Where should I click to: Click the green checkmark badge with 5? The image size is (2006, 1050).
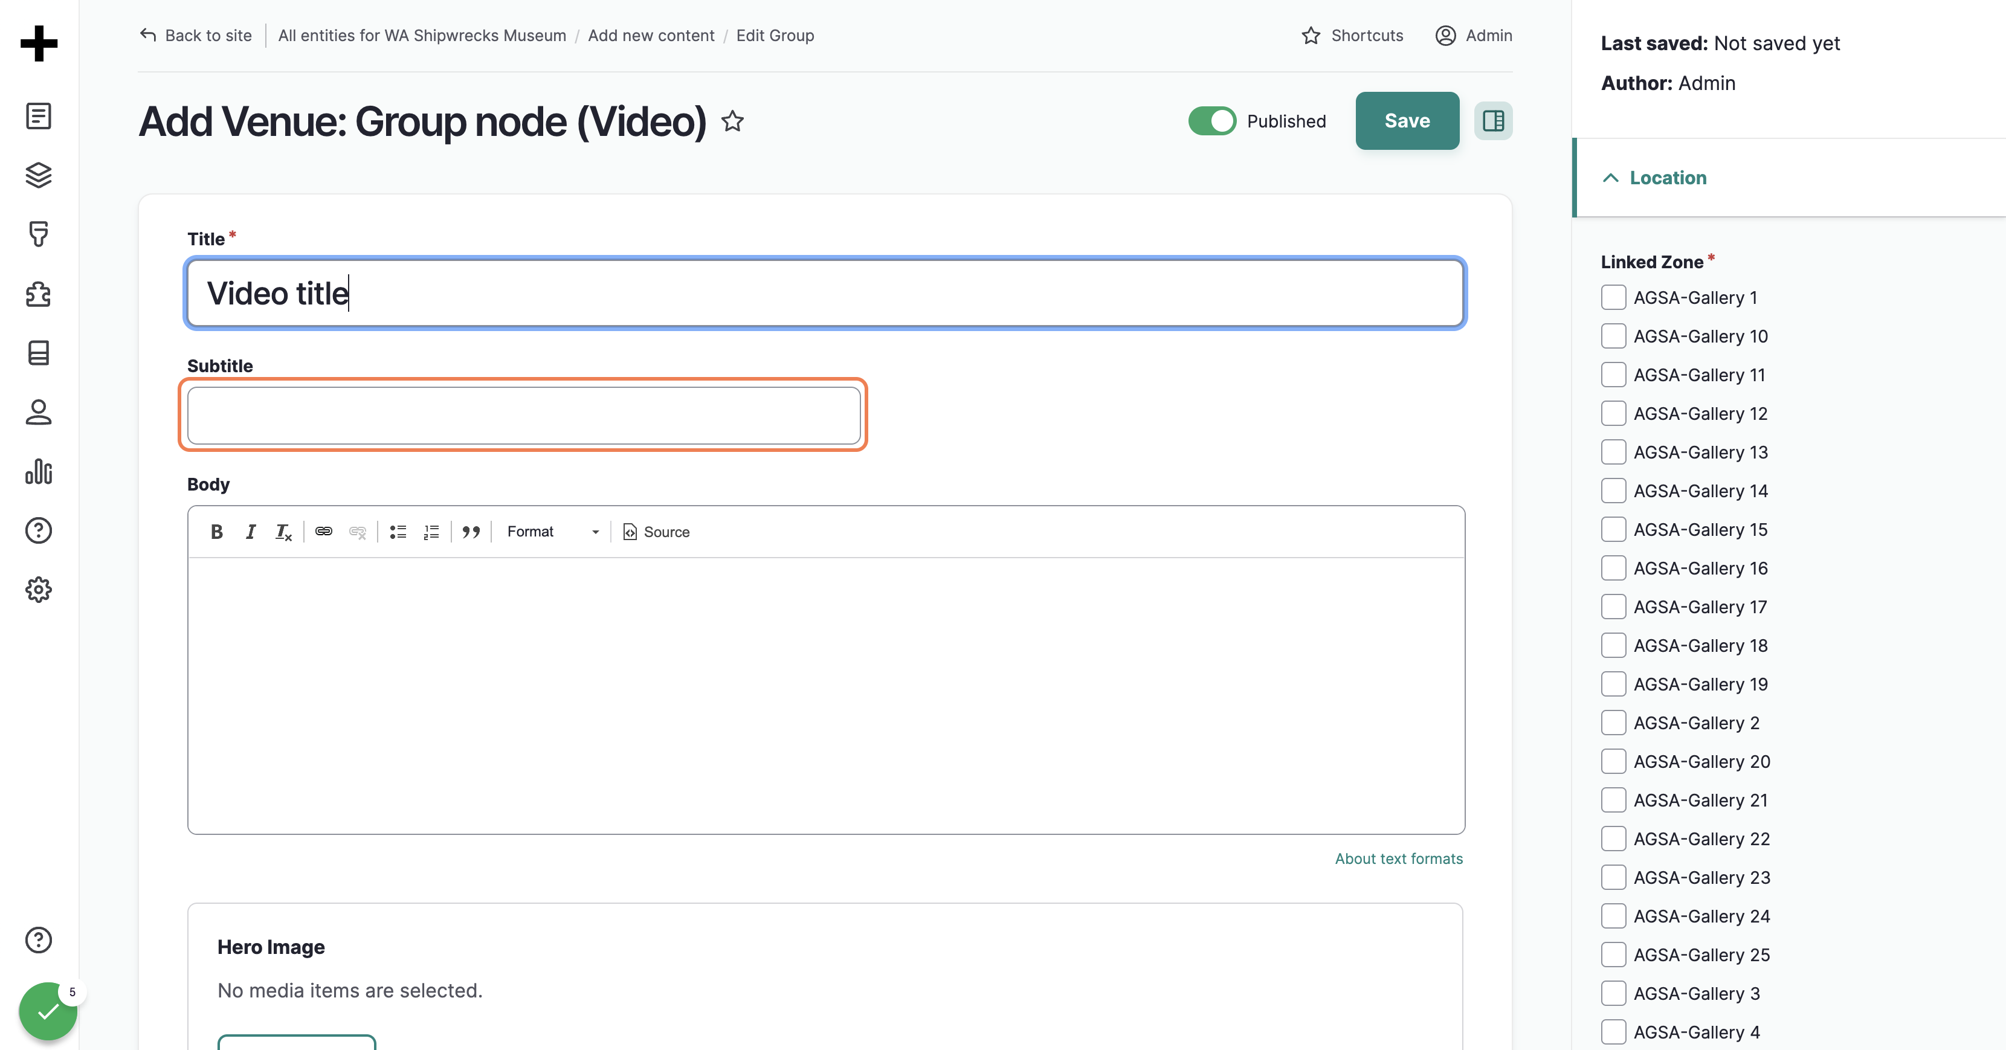click(48, 1011)
